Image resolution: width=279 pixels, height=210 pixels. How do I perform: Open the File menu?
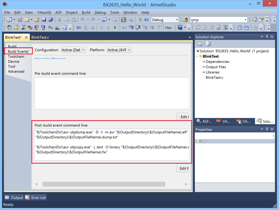click(7, 12)
